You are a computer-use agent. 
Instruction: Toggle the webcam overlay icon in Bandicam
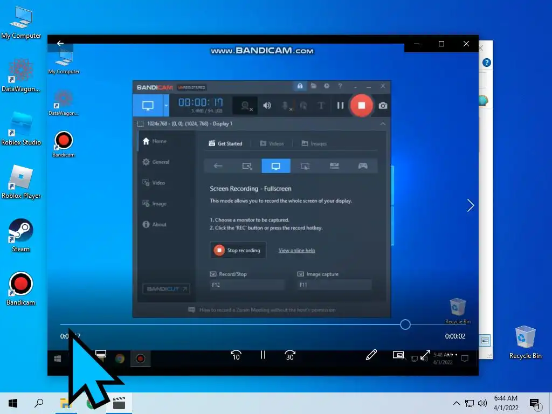(x=245, y=105)
